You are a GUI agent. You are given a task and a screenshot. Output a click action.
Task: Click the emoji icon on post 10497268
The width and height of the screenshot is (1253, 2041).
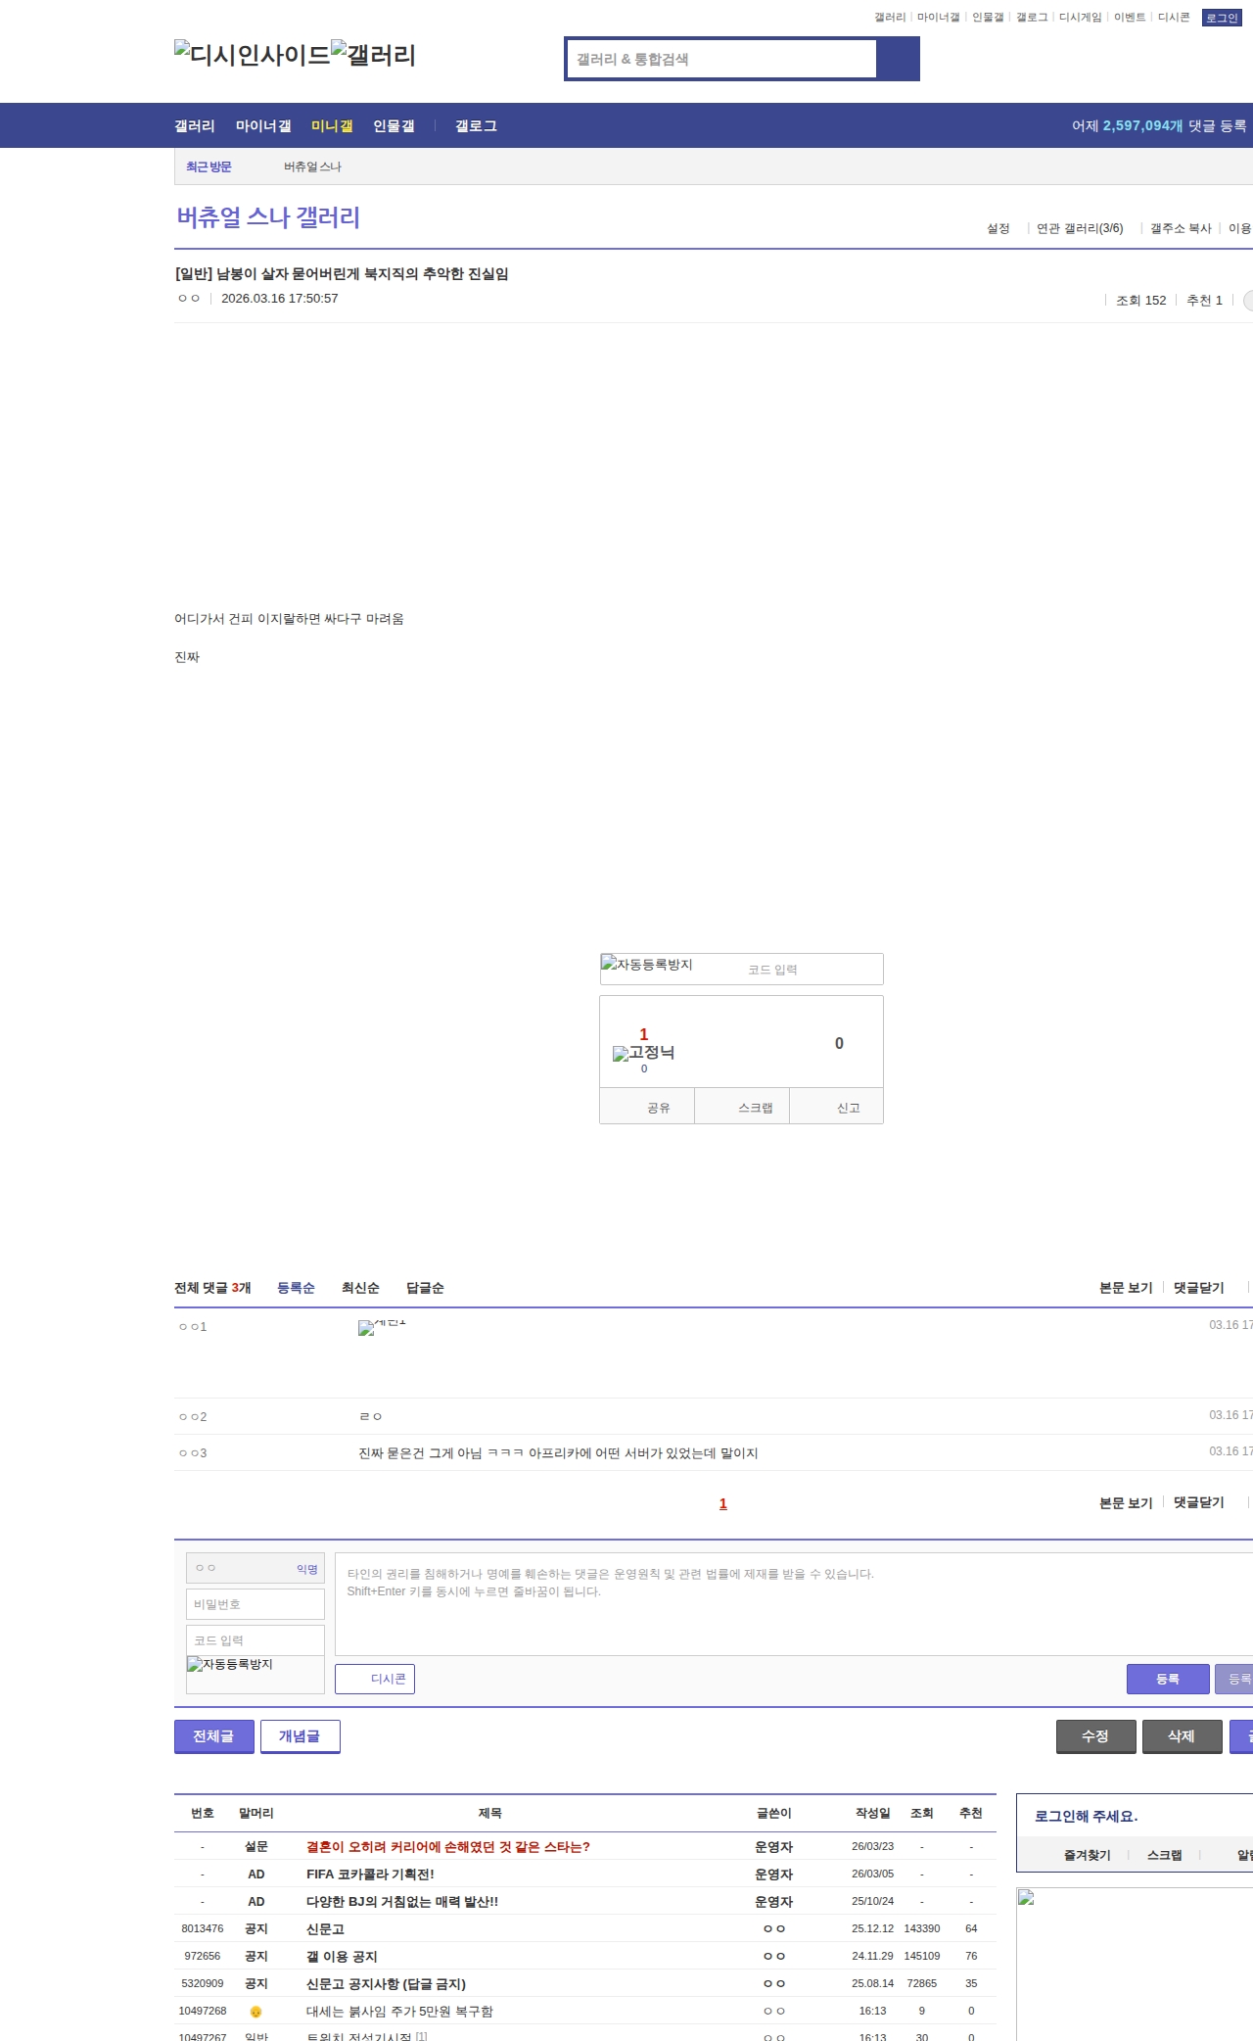coord(255,2011)
